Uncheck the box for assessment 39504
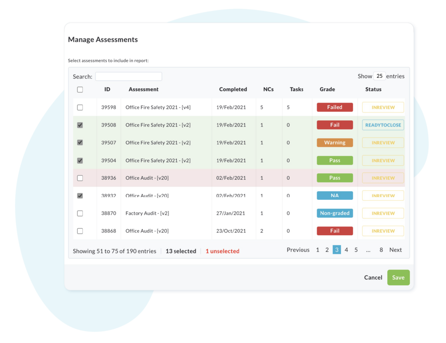Image resolution: width=446 pixels, height=343 pixels. tap(80, 161)
